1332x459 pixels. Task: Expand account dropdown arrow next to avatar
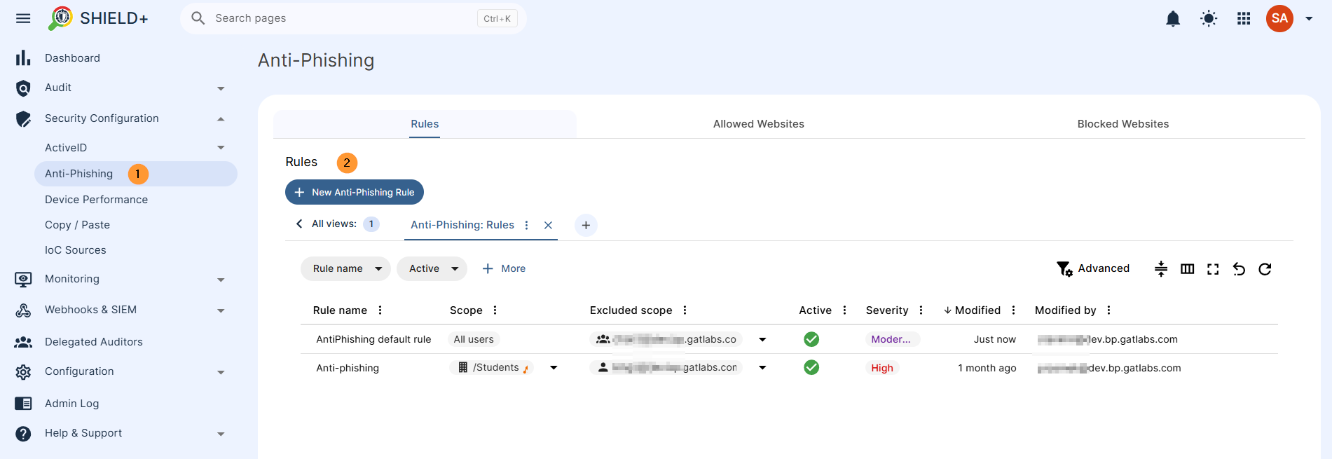click(1309, 19)
